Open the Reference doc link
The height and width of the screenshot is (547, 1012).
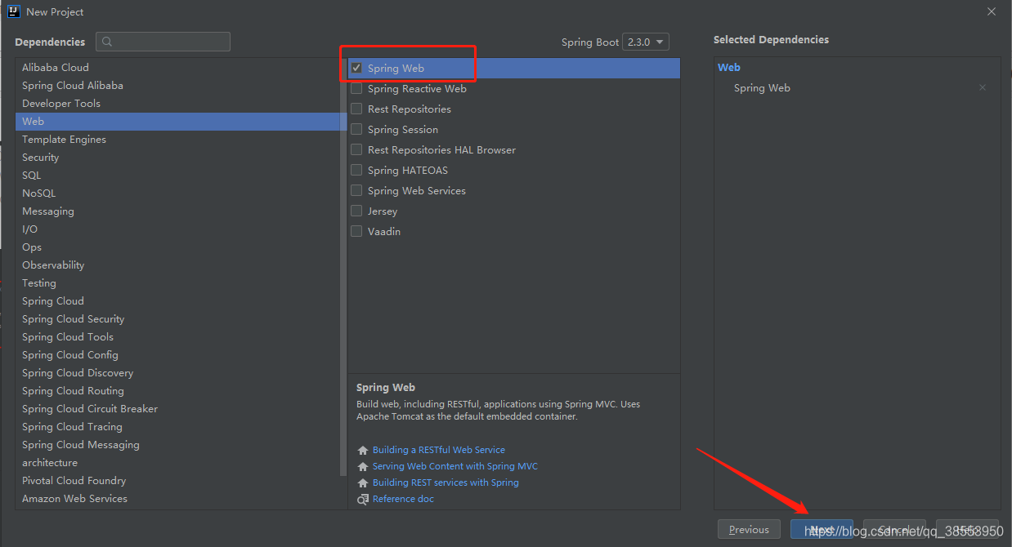(403, 499)
